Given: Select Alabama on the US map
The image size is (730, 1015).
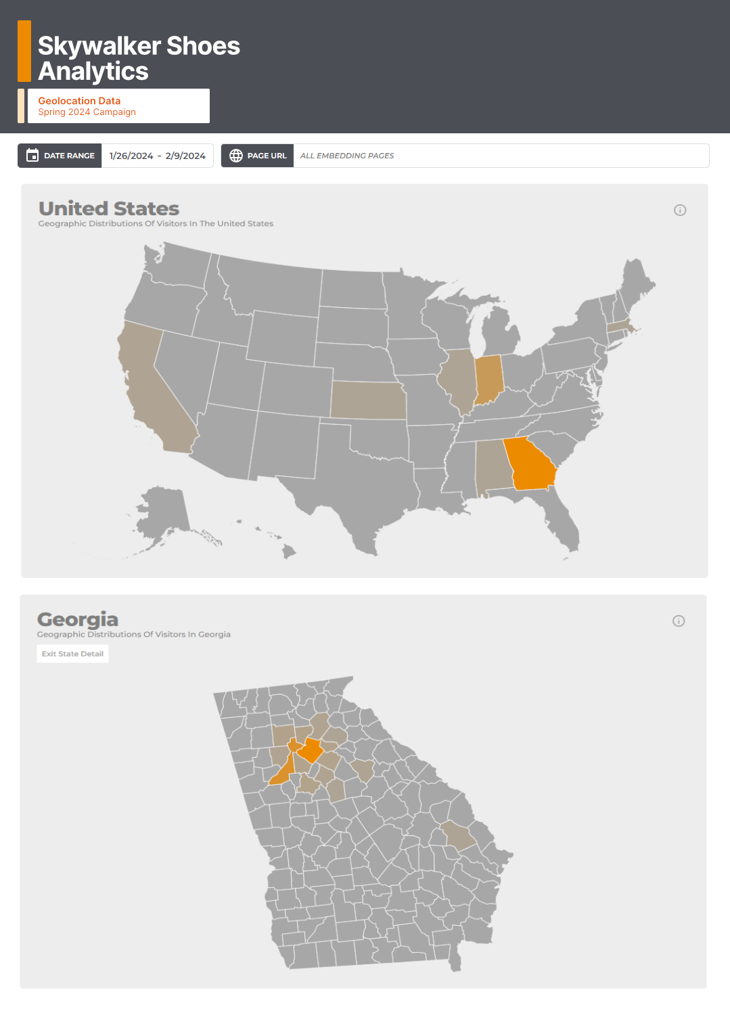Looking at the screenshot, I should [x=492, y=467].
